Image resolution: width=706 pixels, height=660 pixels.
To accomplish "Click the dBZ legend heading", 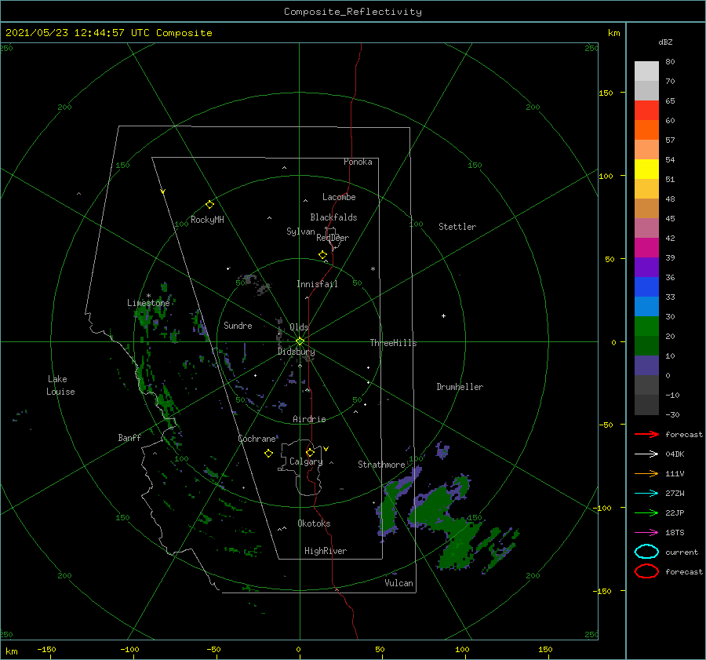I will click(665, 42).
